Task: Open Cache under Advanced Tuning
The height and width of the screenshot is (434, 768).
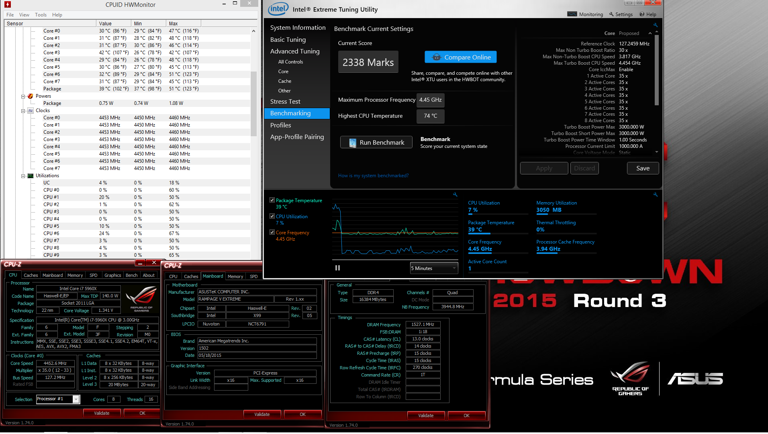Action: pyautogui.click(x=284, y=81)
